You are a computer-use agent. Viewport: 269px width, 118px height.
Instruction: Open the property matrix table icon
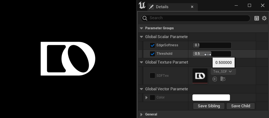257,18
